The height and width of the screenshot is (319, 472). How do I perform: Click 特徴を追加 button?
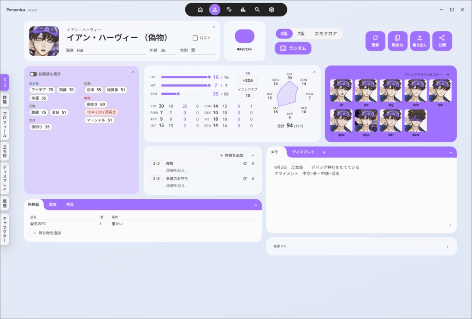click(231, 156)
